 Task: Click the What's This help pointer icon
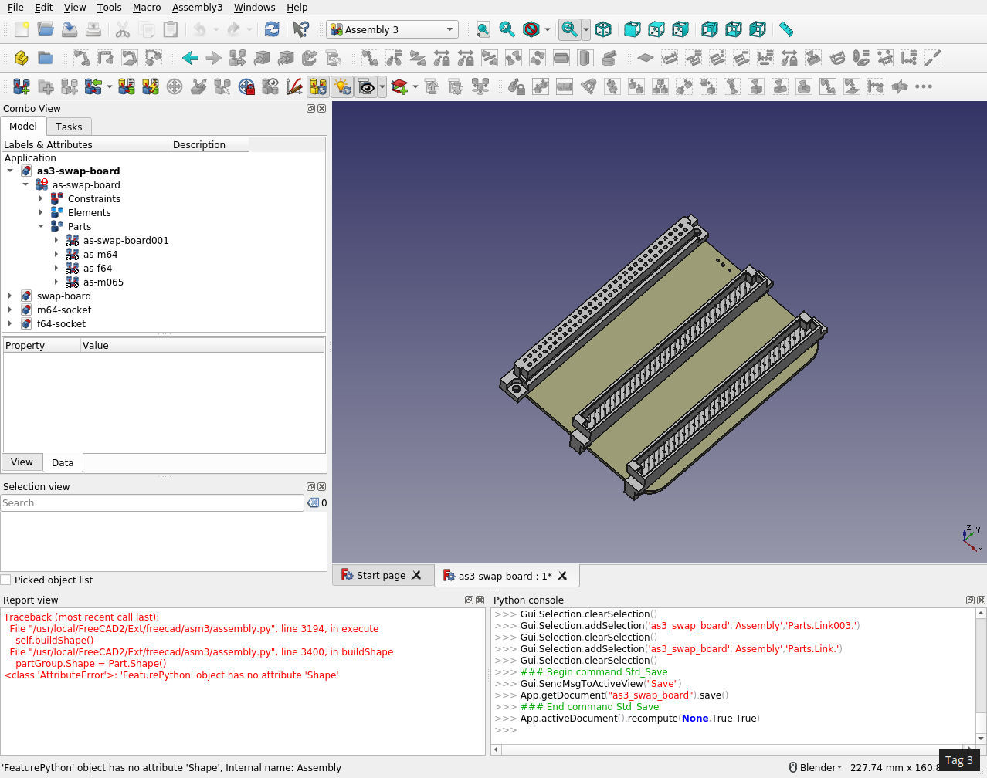[301, 29]
